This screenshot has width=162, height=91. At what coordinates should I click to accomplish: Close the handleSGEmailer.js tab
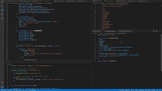(x=116, y=31)
